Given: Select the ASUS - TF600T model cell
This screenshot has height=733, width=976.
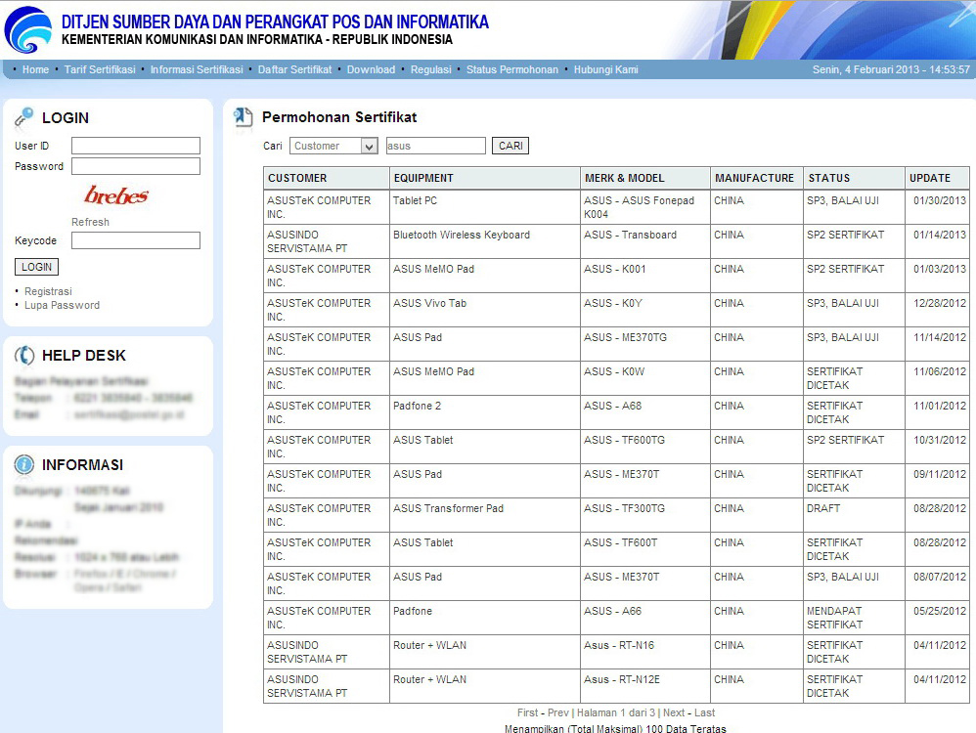Looking at the screenshot, I should (644, 549).
